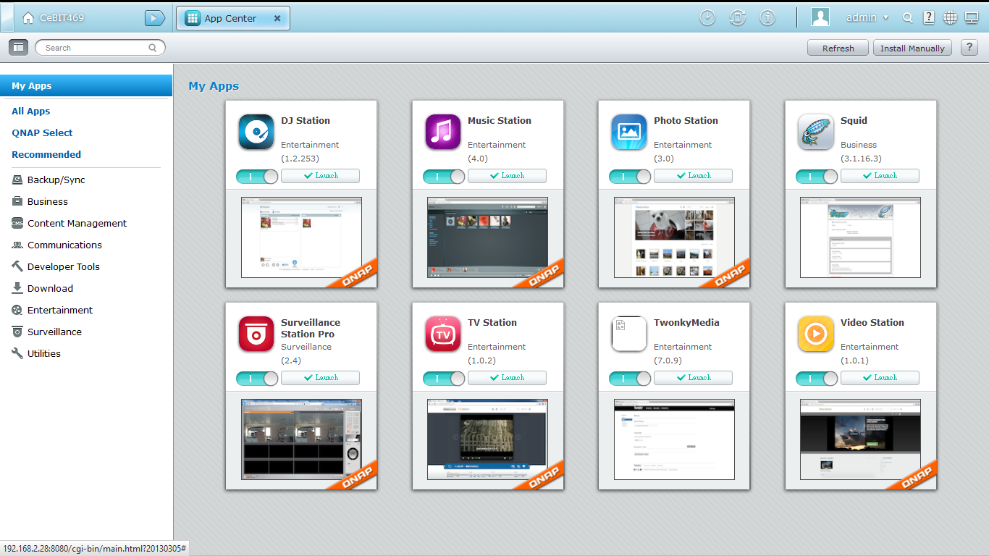Click the Video Station app icon
The height and width of the screenshot is (556, 989).
click(816, 334)
